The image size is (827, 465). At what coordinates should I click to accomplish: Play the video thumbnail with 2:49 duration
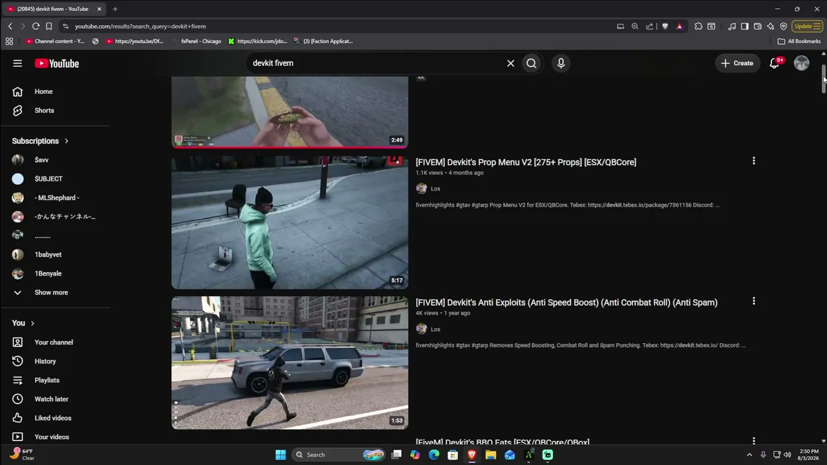[289, 112]
